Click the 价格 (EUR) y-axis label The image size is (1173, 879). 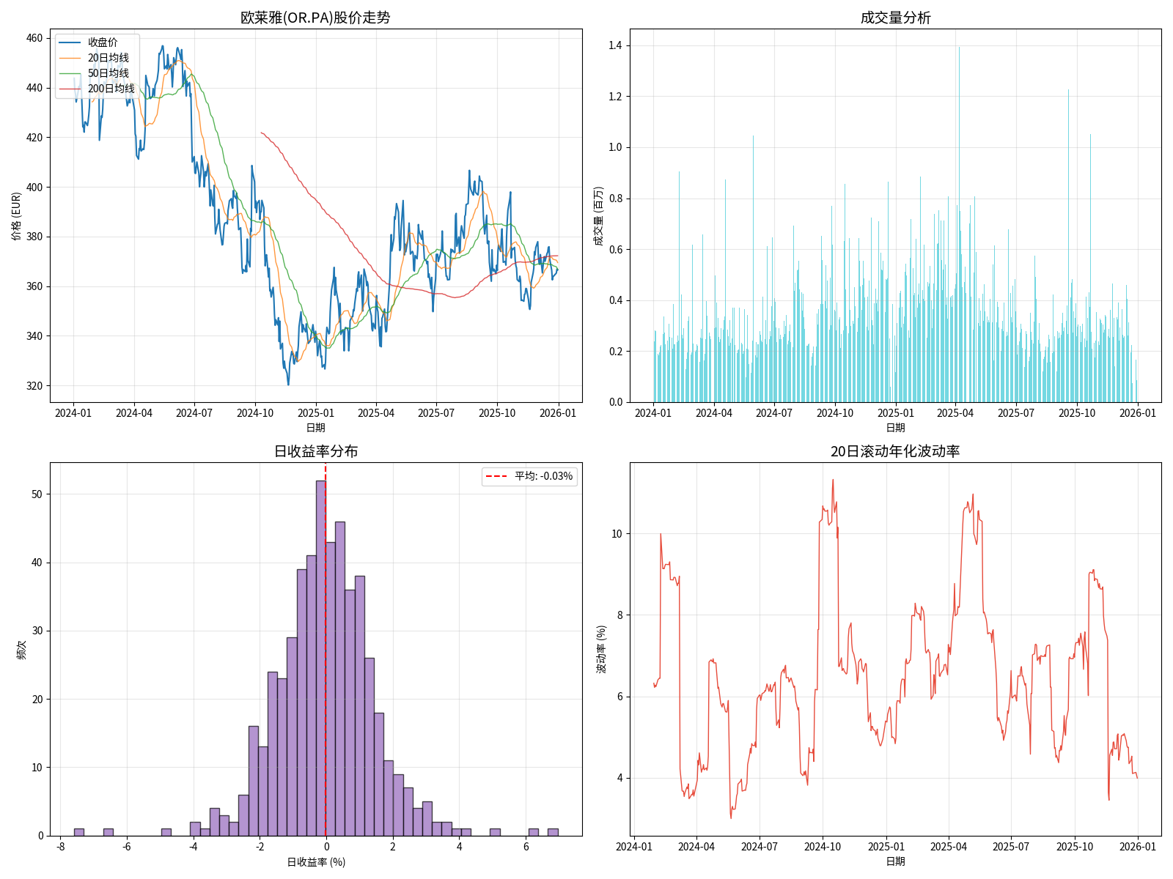(x=16, y=216)
